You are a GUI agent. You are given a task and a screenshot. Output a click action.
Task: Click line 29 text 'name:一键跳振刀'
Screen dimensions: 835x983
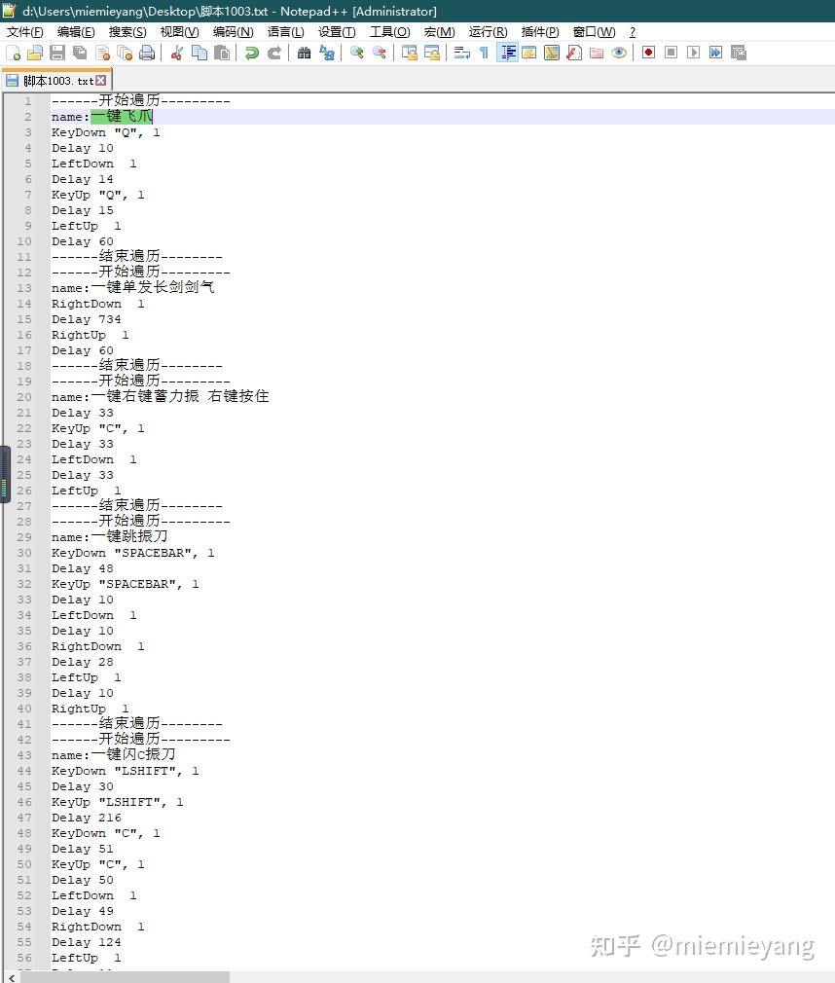coord(110,537)
